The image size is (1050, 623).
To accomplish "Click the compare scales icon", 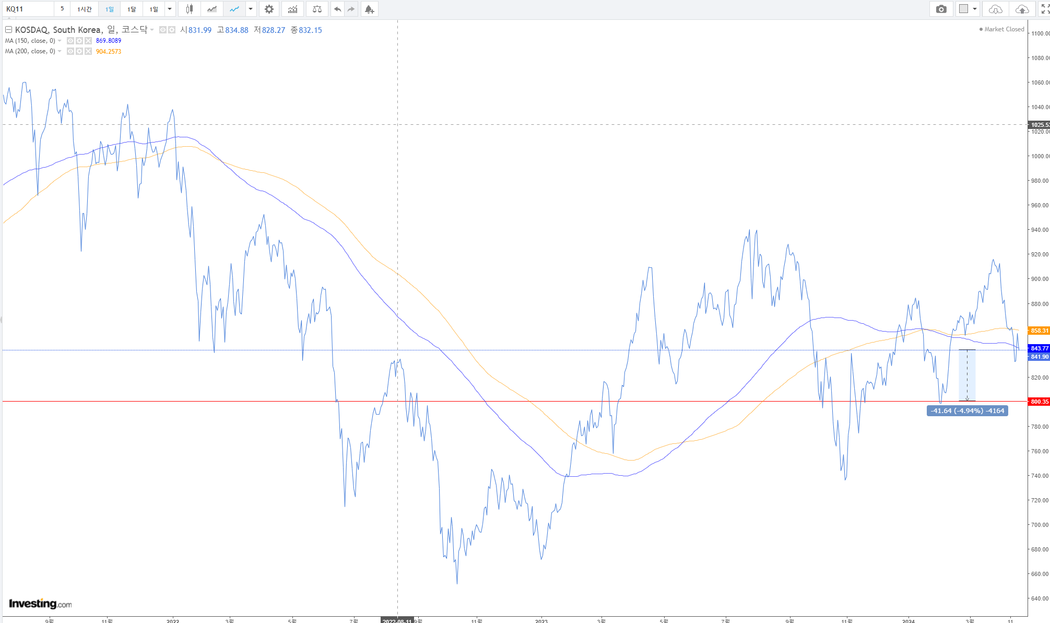I will pos(317,9).
